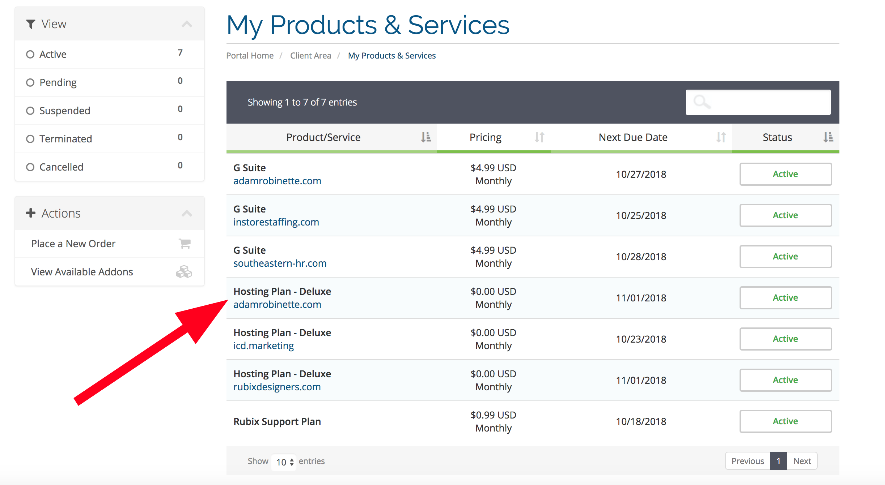Image resolution: width=885 pixels, height=485 pixels.
Task: Select the Terminated filter radio button
Action: tap(30, 139)
